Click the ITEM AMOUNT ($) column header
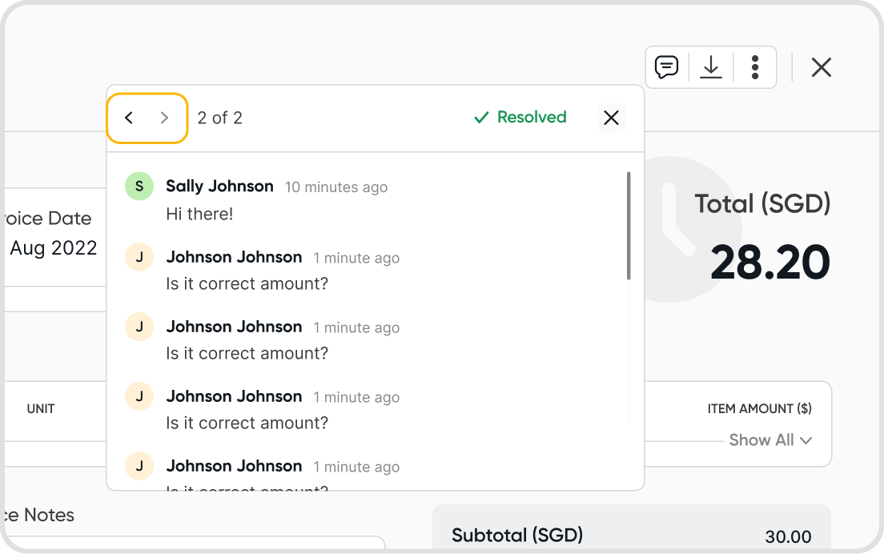The image size is (884, 554). coord(759,408)
